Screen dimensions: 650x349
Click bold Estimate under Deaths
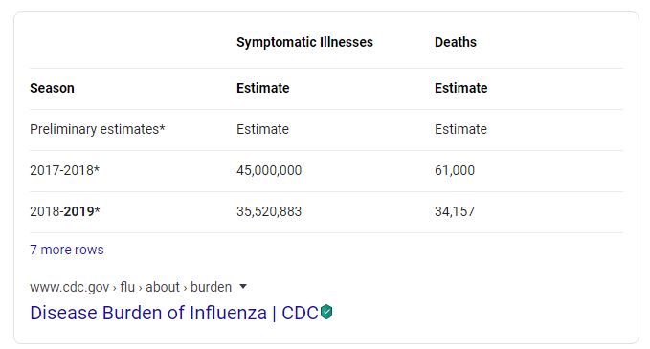(x=461, y=88)
